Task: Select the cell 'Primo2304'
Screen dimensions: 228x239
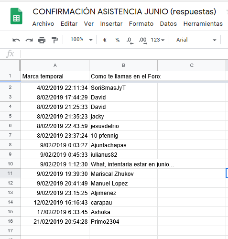Action: tap(123, 221)
